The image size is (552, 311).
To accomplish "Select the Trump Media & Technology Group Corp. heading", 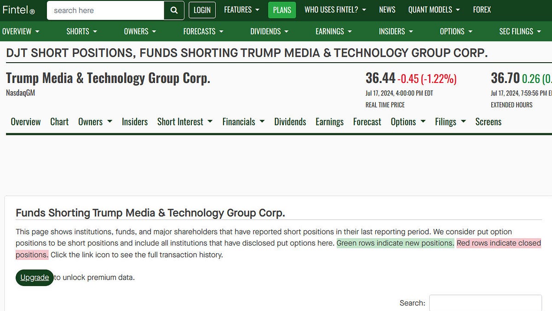I will pyautogui.click(x=108, y=78).
